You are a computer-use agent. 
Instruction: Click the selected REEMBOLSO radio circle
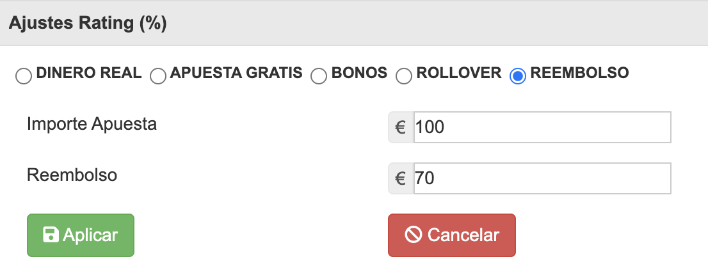[x=517, y=77]
